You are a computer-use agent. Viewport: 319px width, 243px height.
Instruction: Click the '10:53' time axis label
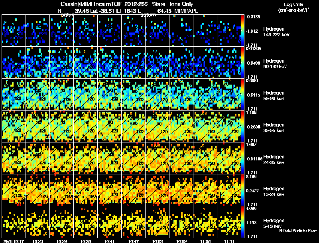pos(158,241)
